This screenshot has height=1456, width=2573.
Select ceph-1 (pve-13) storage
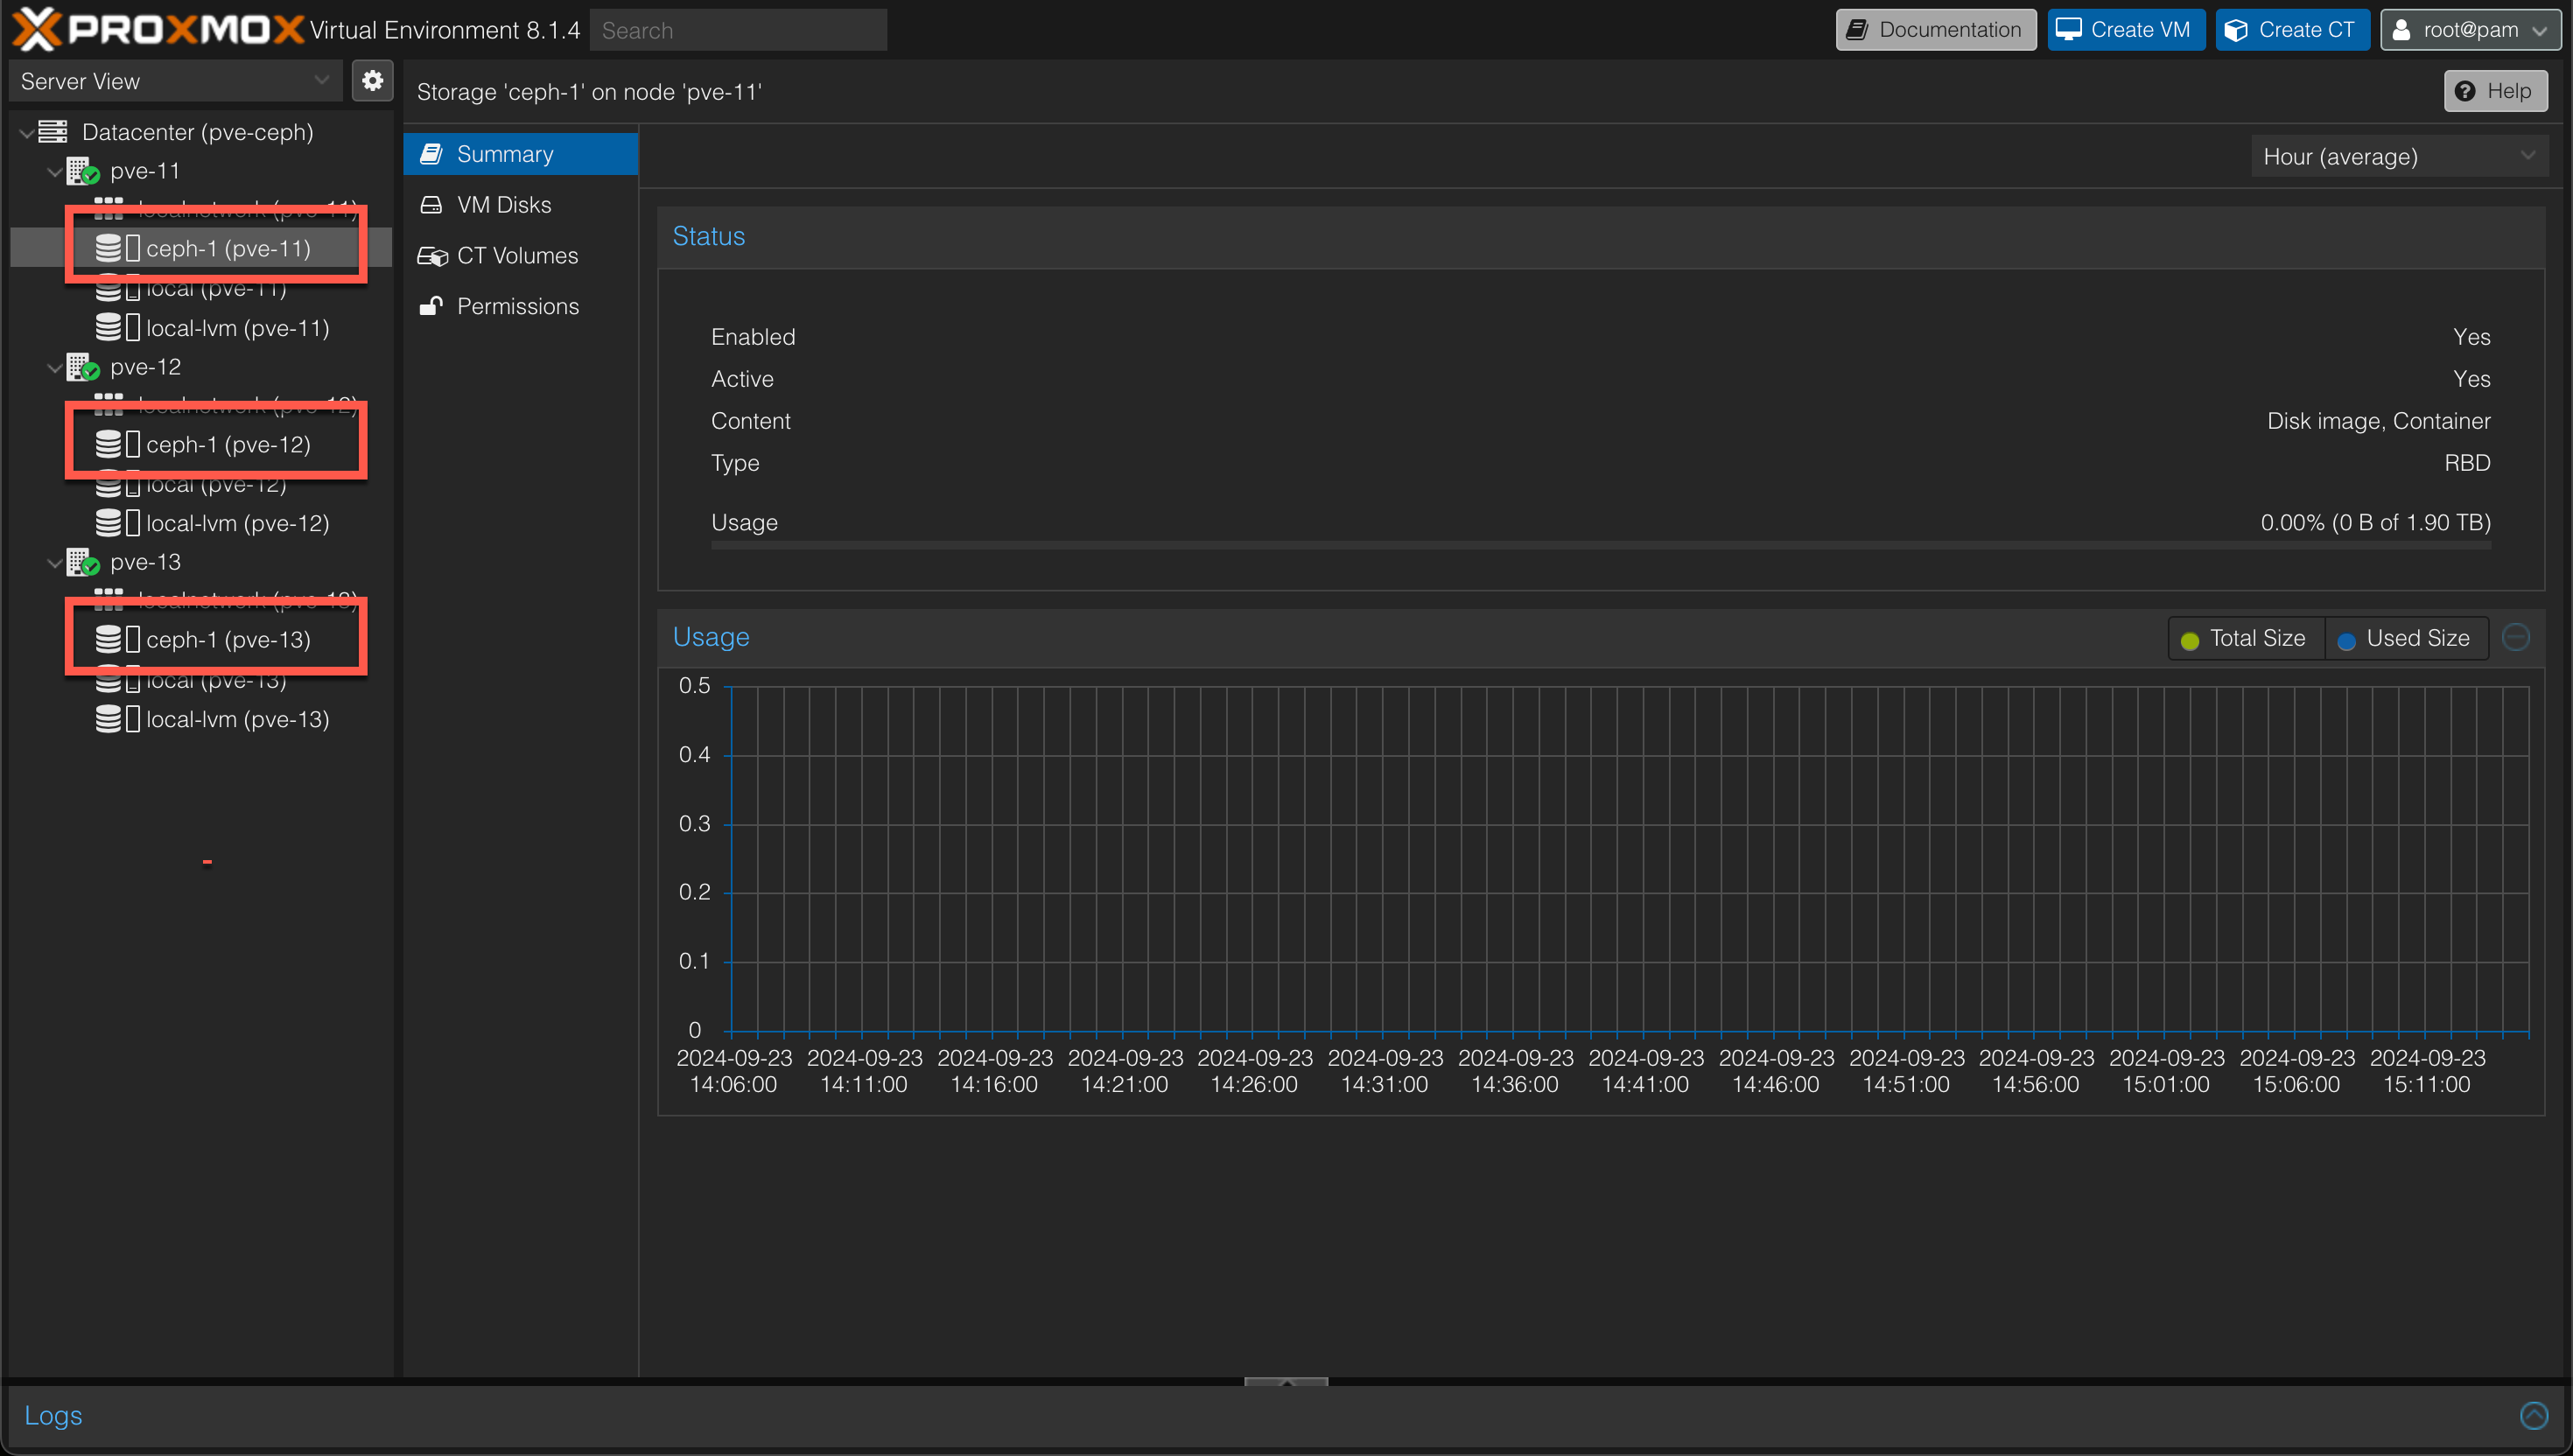tap(228, 639)
